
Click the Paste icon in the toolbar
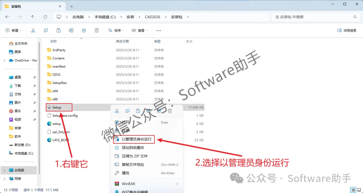[x=58, y=30]
